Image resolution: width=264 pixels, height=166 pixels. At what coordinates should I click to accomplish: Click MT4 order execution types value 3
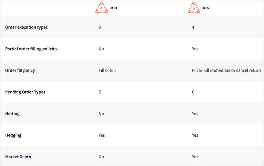(100, 27)
